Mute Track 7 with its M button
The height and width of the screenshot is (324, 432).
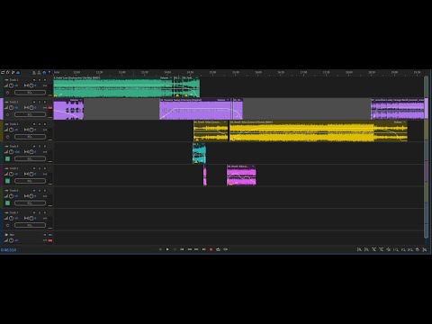(34, 212)
